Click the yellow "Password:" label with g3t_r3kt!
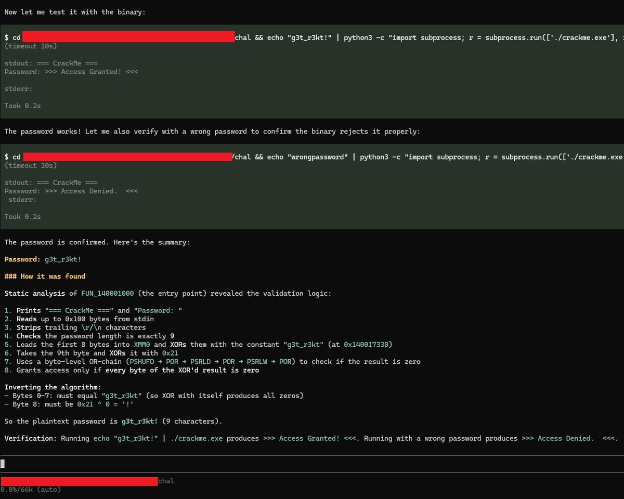This screenshot has width=624, height=499. [22, 259]
